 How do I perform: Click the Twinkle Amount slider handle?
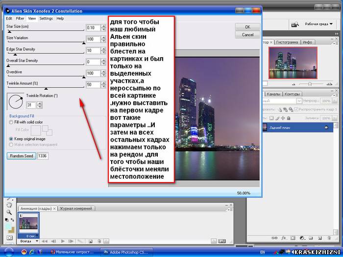[x=46, y=89]
